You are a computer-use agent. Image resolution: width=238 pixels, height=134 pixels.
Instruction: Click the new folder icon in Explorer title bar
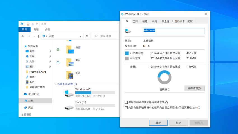pos(33,24)
